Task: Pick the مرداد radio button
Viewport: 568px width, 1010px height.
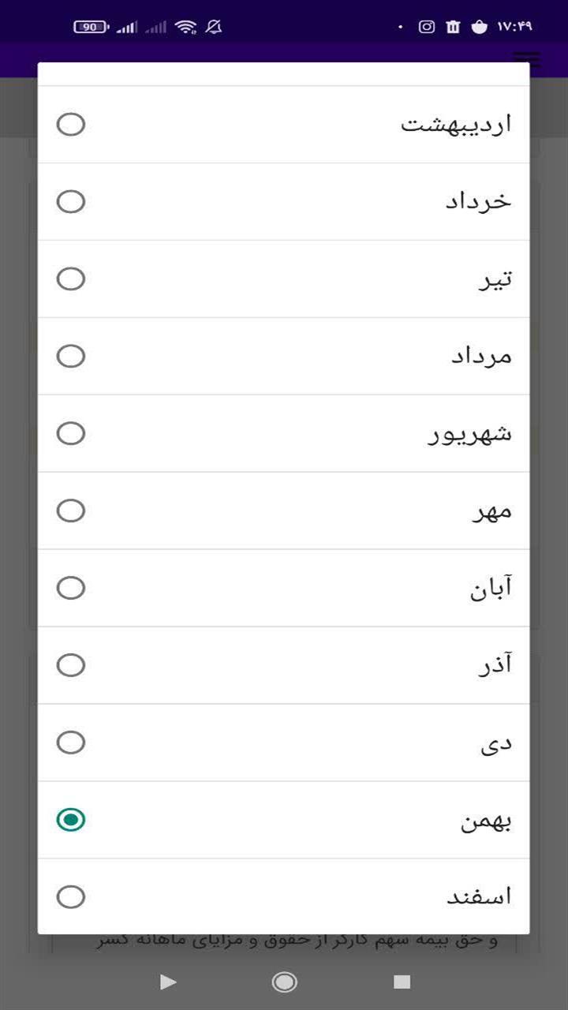Action: [71, 357]
